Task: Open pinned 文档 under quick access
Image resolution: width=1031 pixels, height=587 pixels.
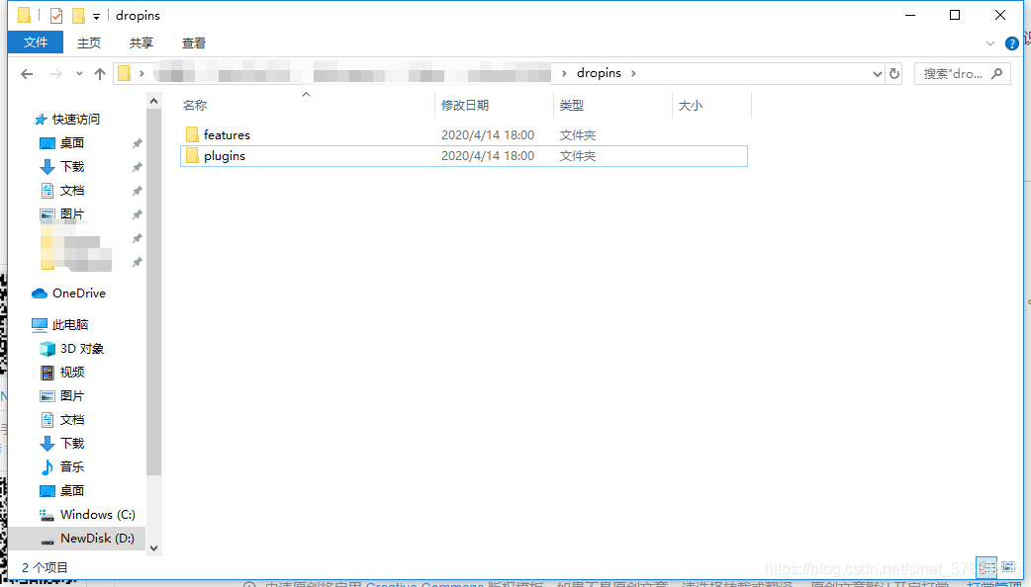Action: click(71, 190)
